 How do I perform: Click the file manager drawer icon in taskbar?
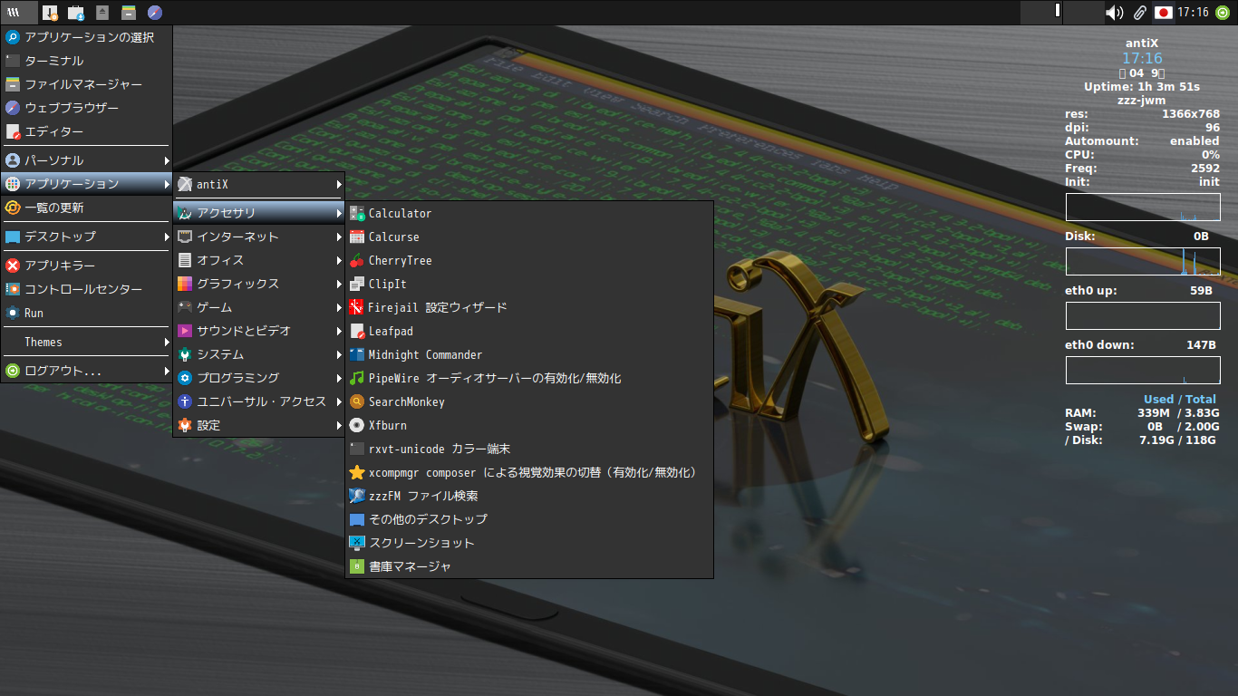129,13
